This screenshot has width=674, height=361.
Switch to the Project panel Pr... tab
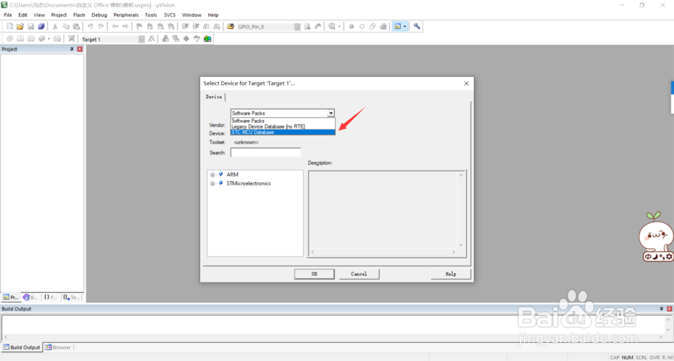[x=11, y=297]
